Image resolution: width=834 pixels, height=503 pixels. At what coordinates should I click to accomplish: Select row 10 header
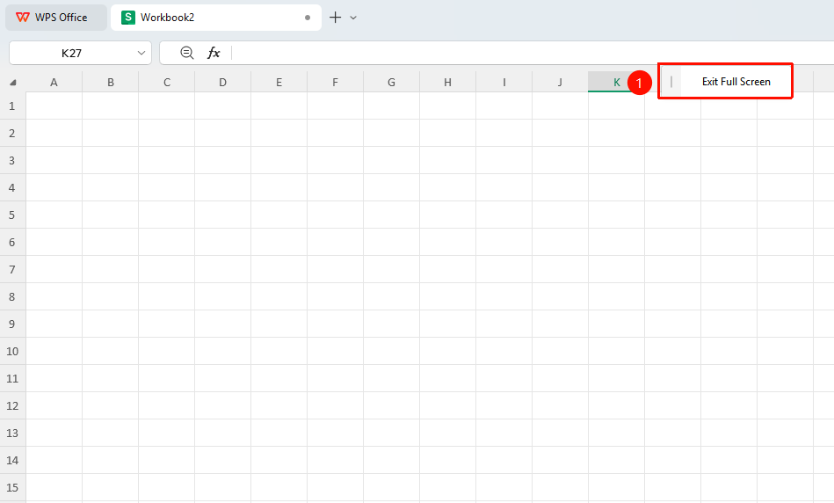[x=12, y=351]
